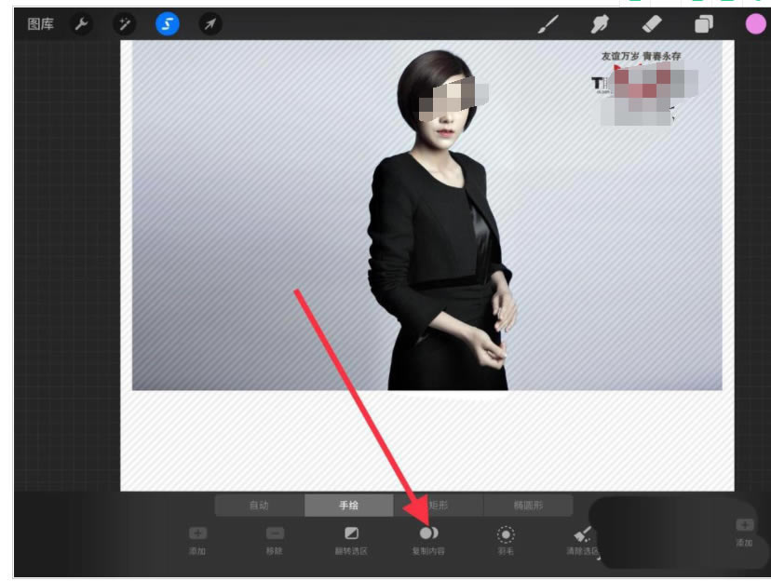The width and height of the screenshot is (771, 581).
Task: Open the Layers panel
Action: coord(704,23)
